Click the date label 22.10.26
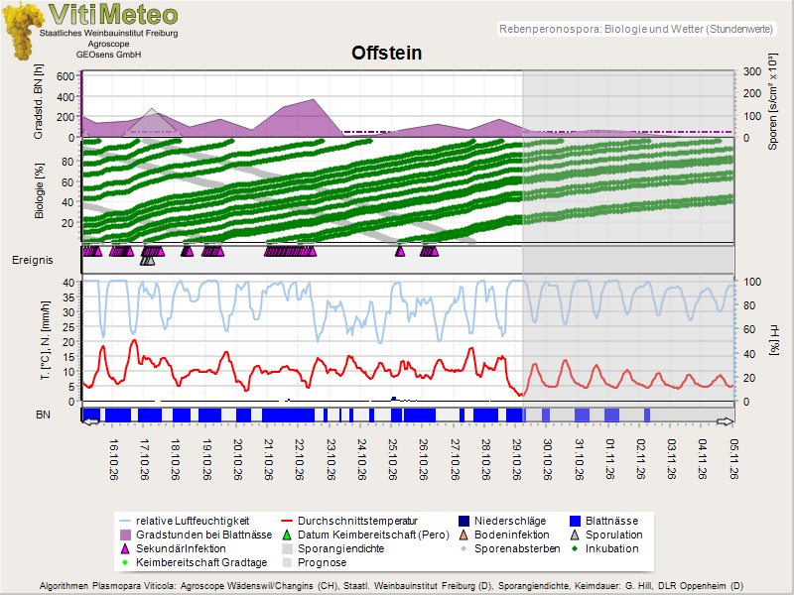Screen dimensions: 794x595 (x=300, y=460)
